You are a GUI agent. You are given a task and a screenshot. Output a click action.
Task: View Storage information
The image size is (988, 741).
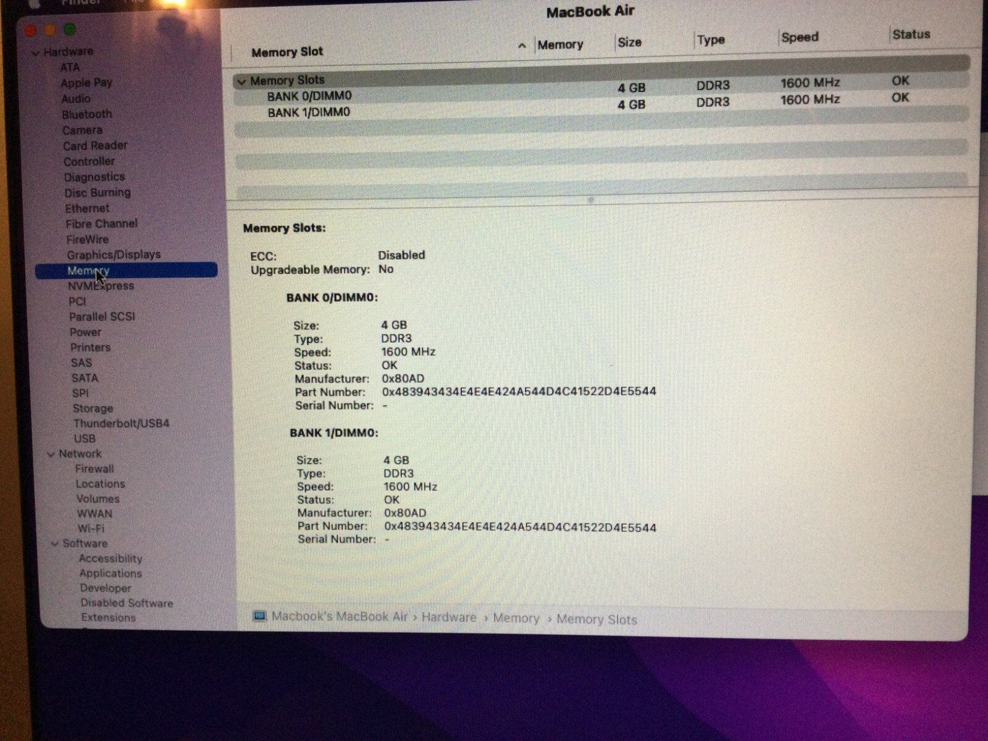pos(93,408)
